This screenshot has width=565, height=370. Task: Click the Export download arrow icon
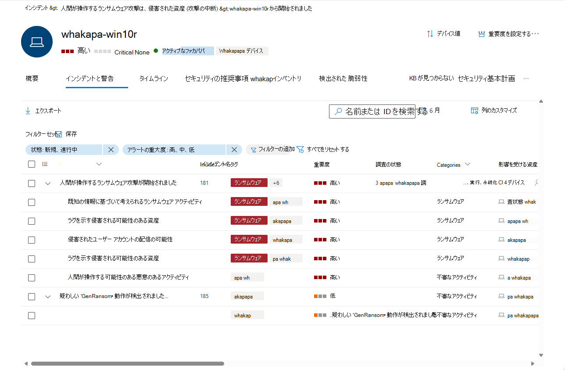[28, 111]
